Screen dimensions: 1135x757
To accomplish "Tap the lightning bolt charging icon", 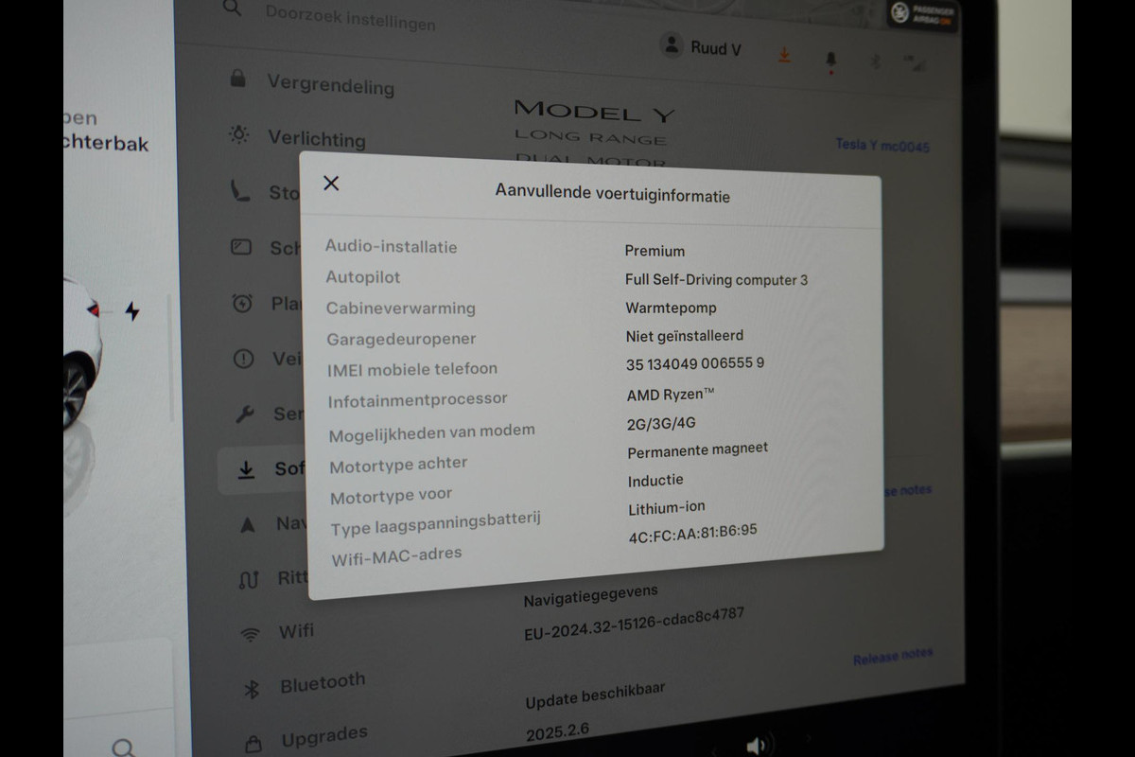I will (132, 311).
